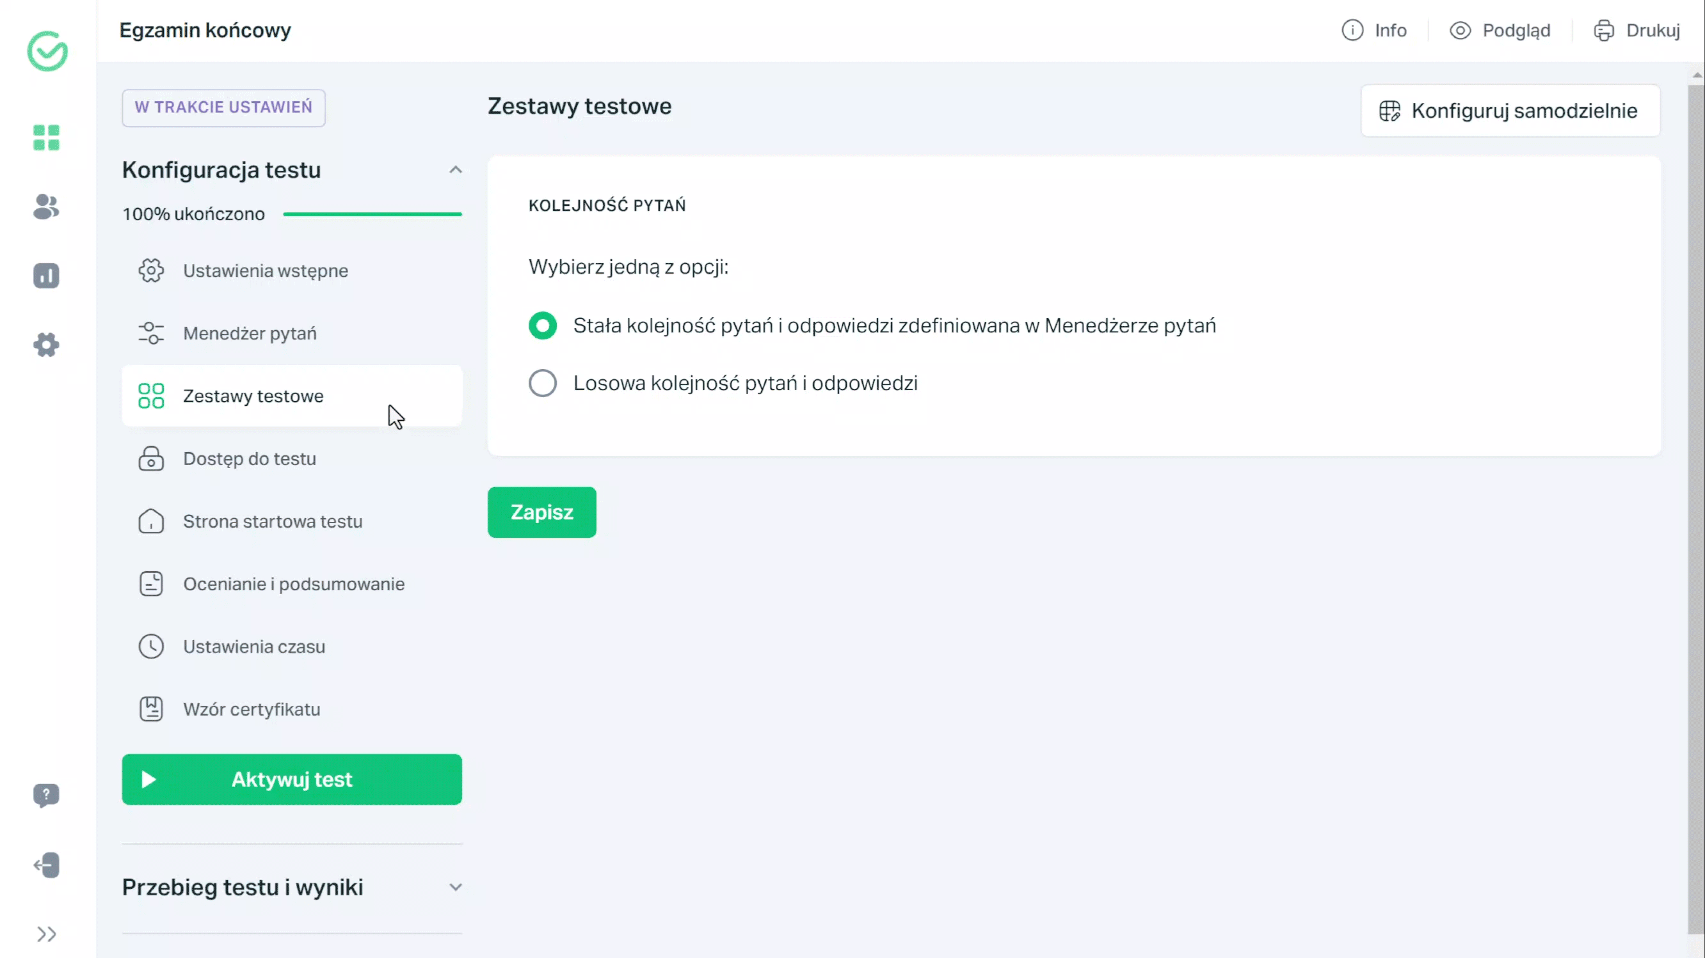Open the help question bubble icon
This screenshot has width=1705, height=958.
(46, 795)
